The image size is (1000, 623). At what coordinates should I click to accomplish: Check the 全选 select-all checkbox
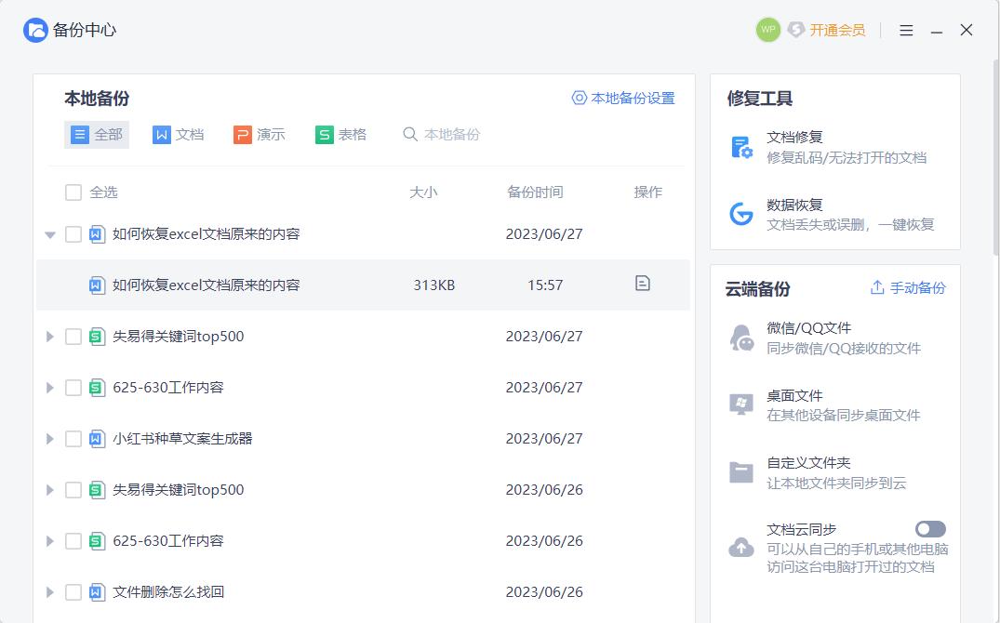click(73, 192)
